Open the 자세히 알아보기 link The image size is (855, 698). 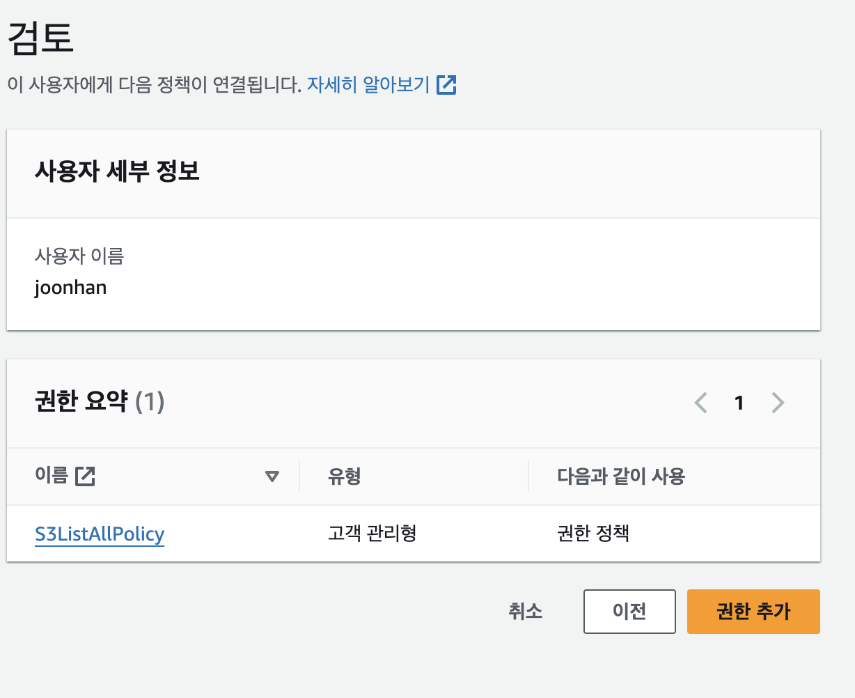(x=368, y=85)
